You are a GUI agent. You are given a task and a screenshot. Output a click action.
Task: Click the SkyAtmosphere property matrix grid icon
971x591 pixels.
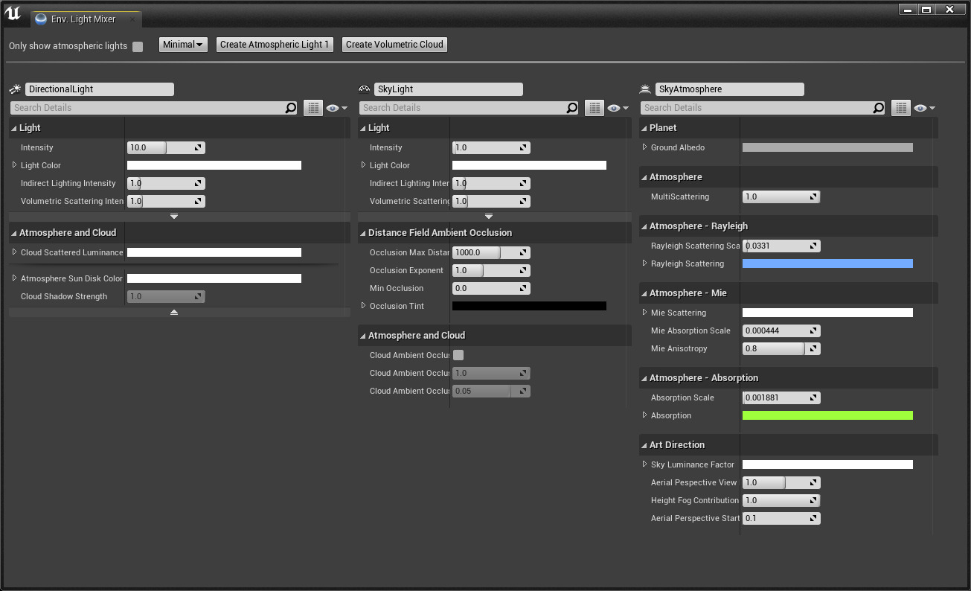coord(901,108)
